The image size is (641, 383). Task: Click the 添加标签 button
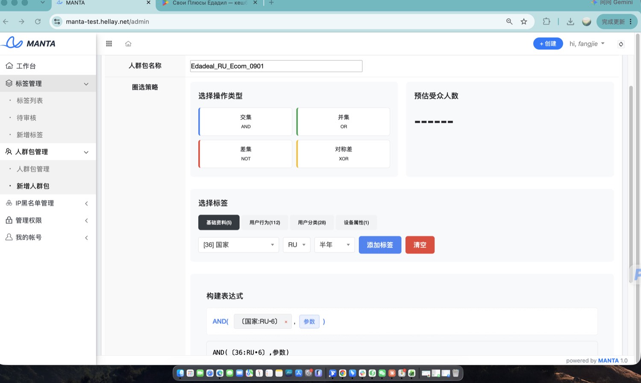tap(380, 245)
